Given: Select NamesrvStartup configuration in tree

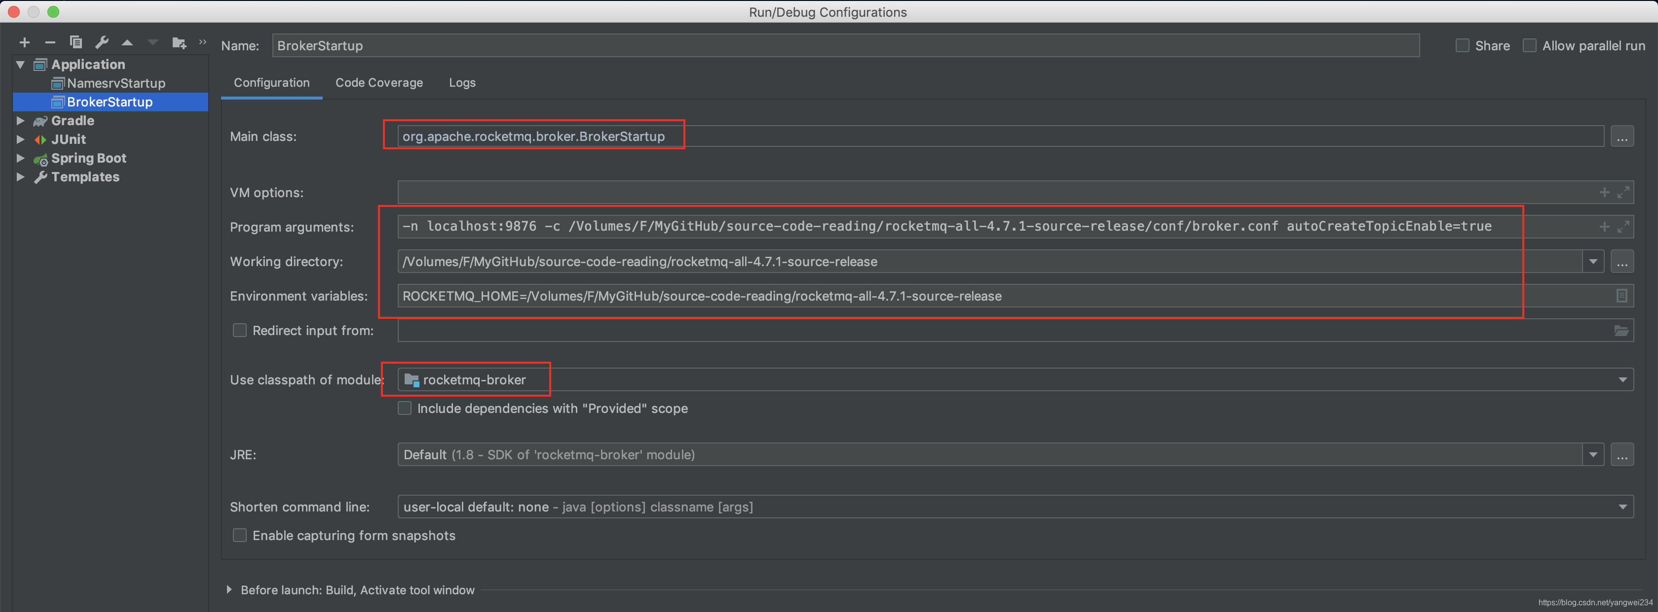Looking at the screenshot, I should click(116, 84).
